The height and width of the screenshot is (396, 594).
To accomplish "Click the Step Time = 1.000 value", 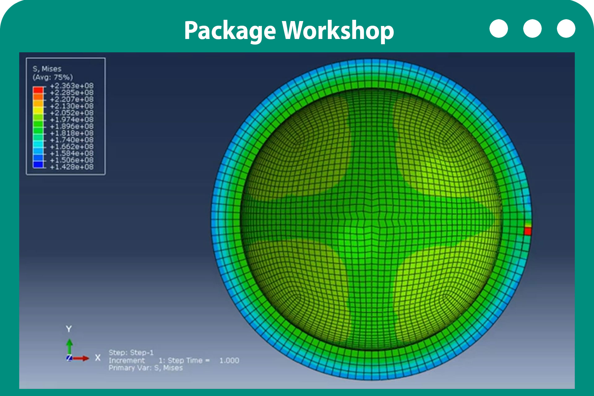I will (199, 360).
